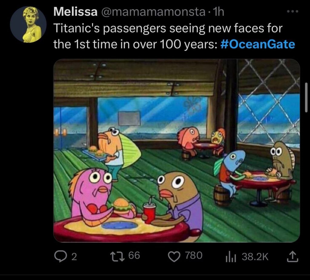Screen dimensions: 310x280
Task: Click the reply speech bubble icon
Action: tap(60, 257)
